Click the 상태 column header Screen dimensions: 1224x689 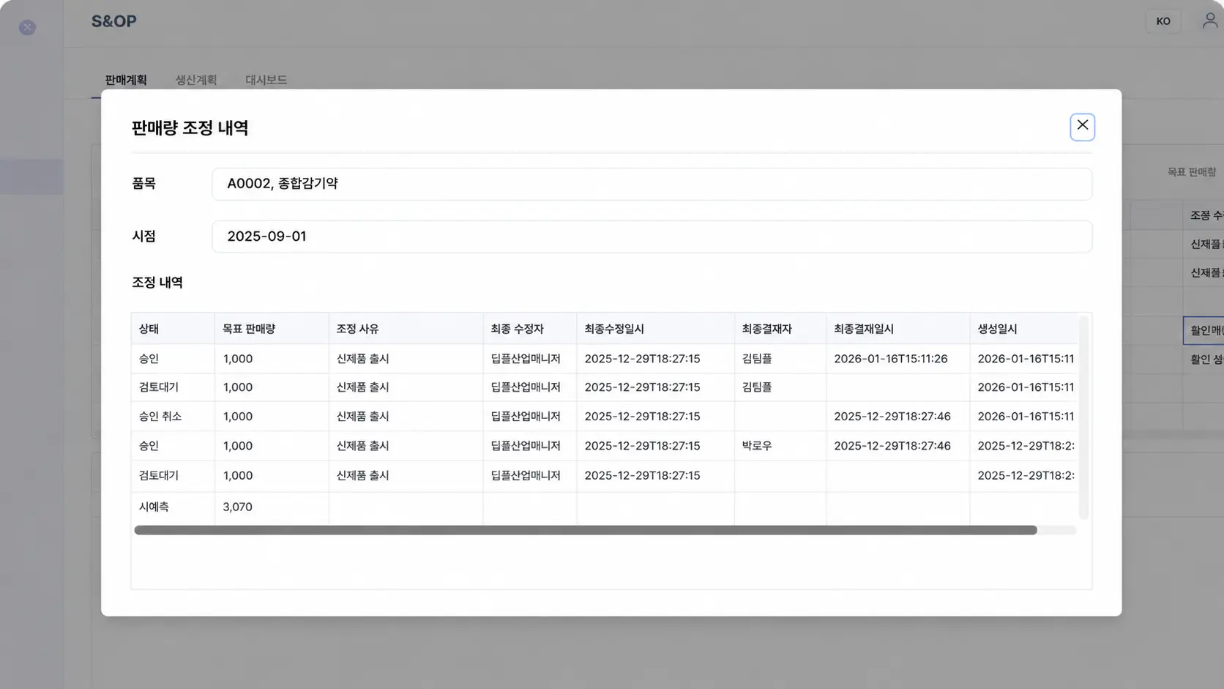coord(173,329)
